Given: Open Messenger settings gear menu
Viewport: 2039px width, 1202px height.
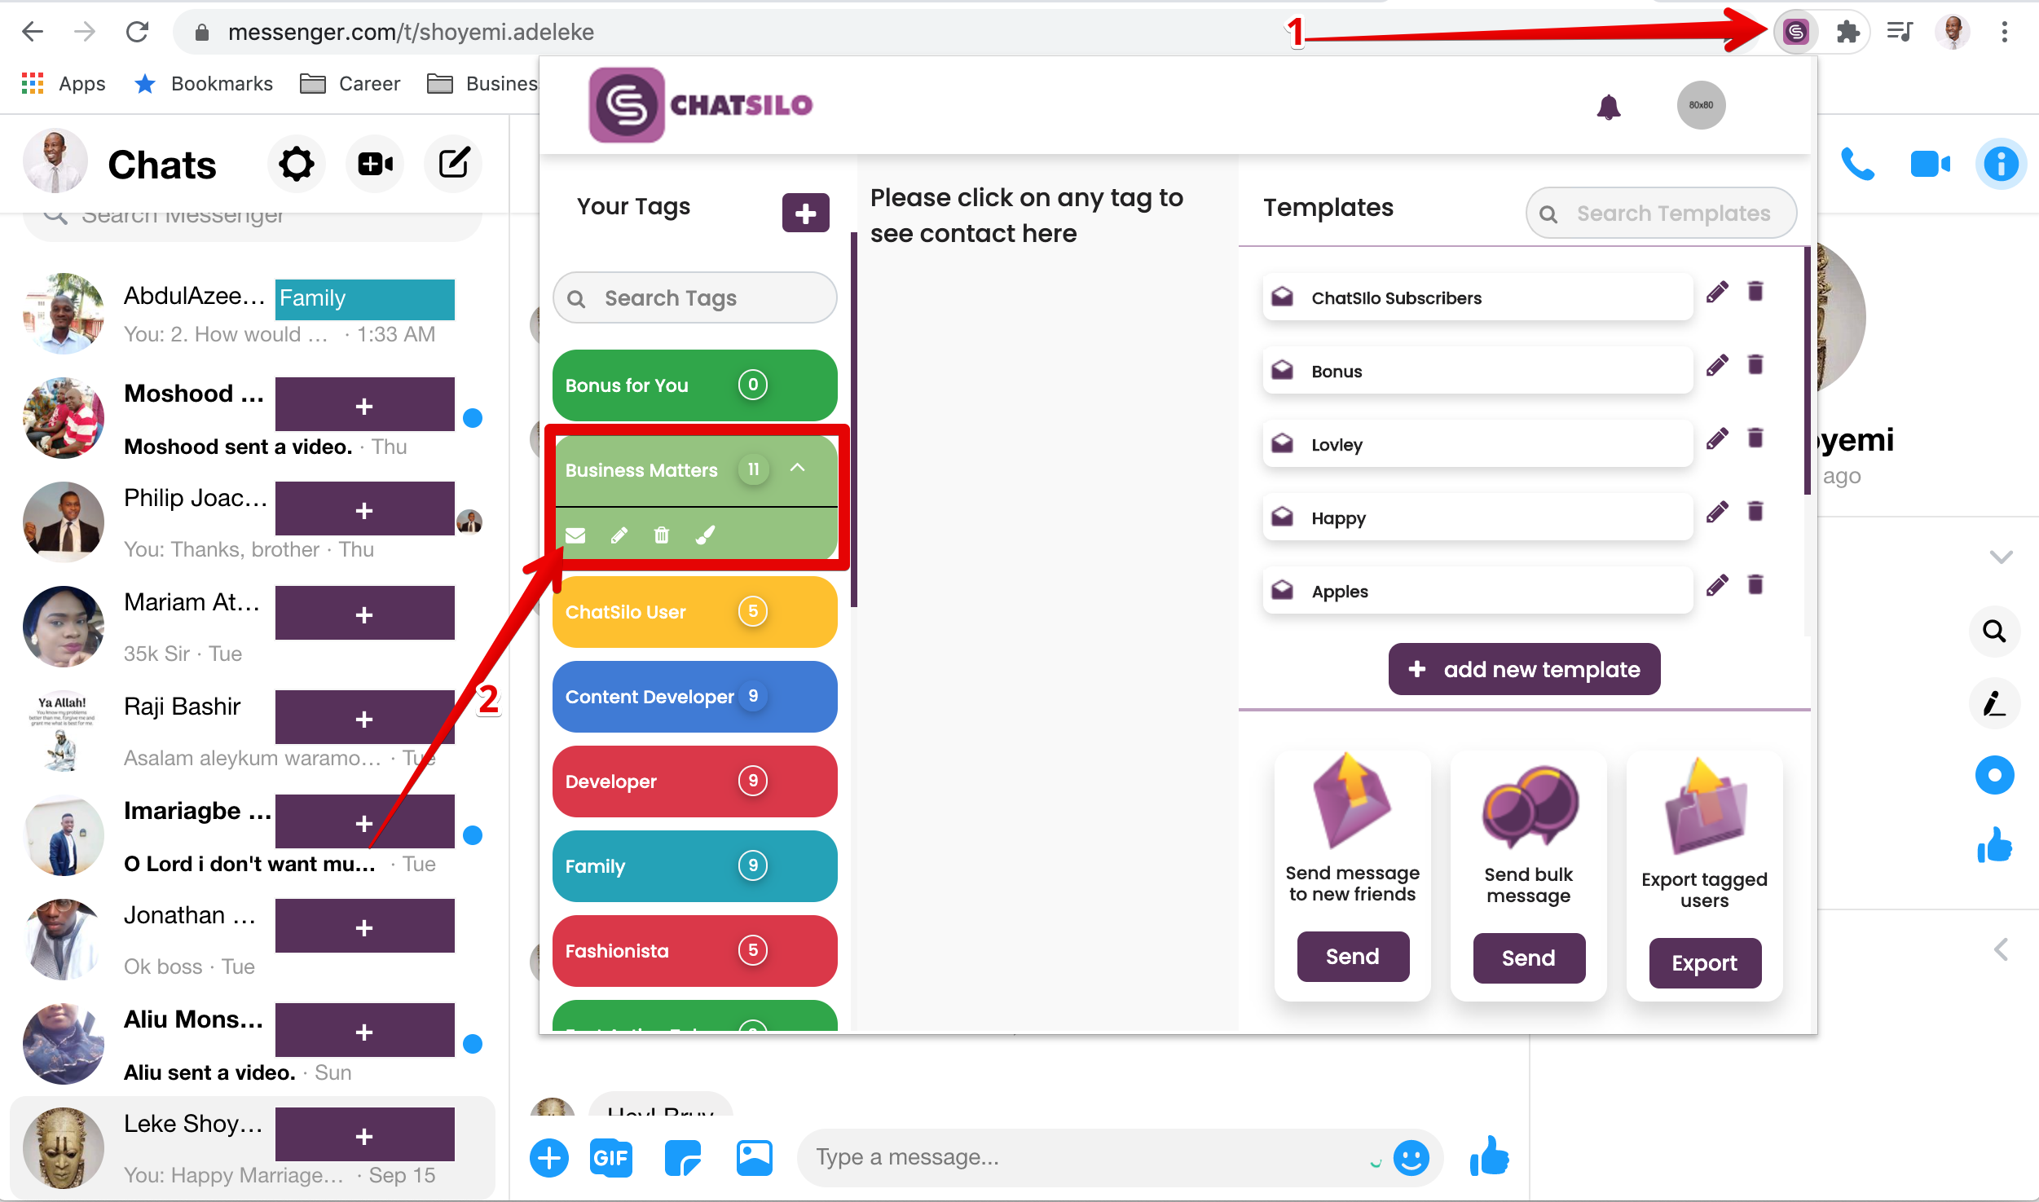Looking at the screenshot, I should tap(296, 164).
